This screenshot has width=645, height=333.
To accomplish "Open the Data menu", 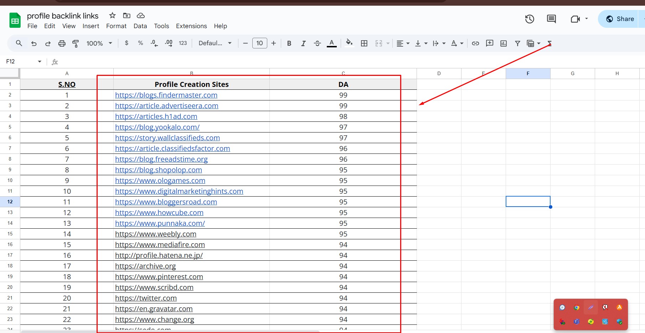I will pos(140,26).
